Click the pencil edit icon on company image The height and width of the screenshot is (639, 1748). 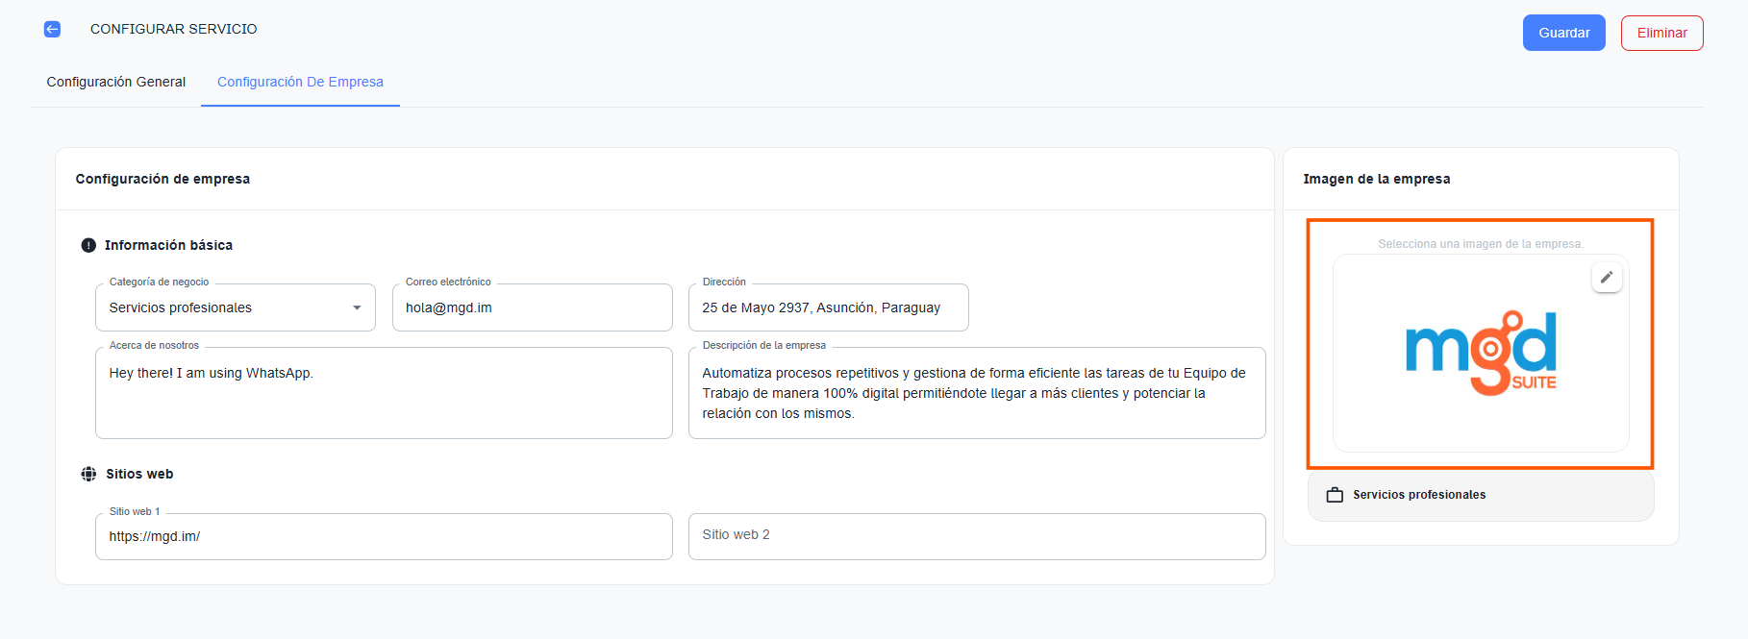[x=1606, y=278]
